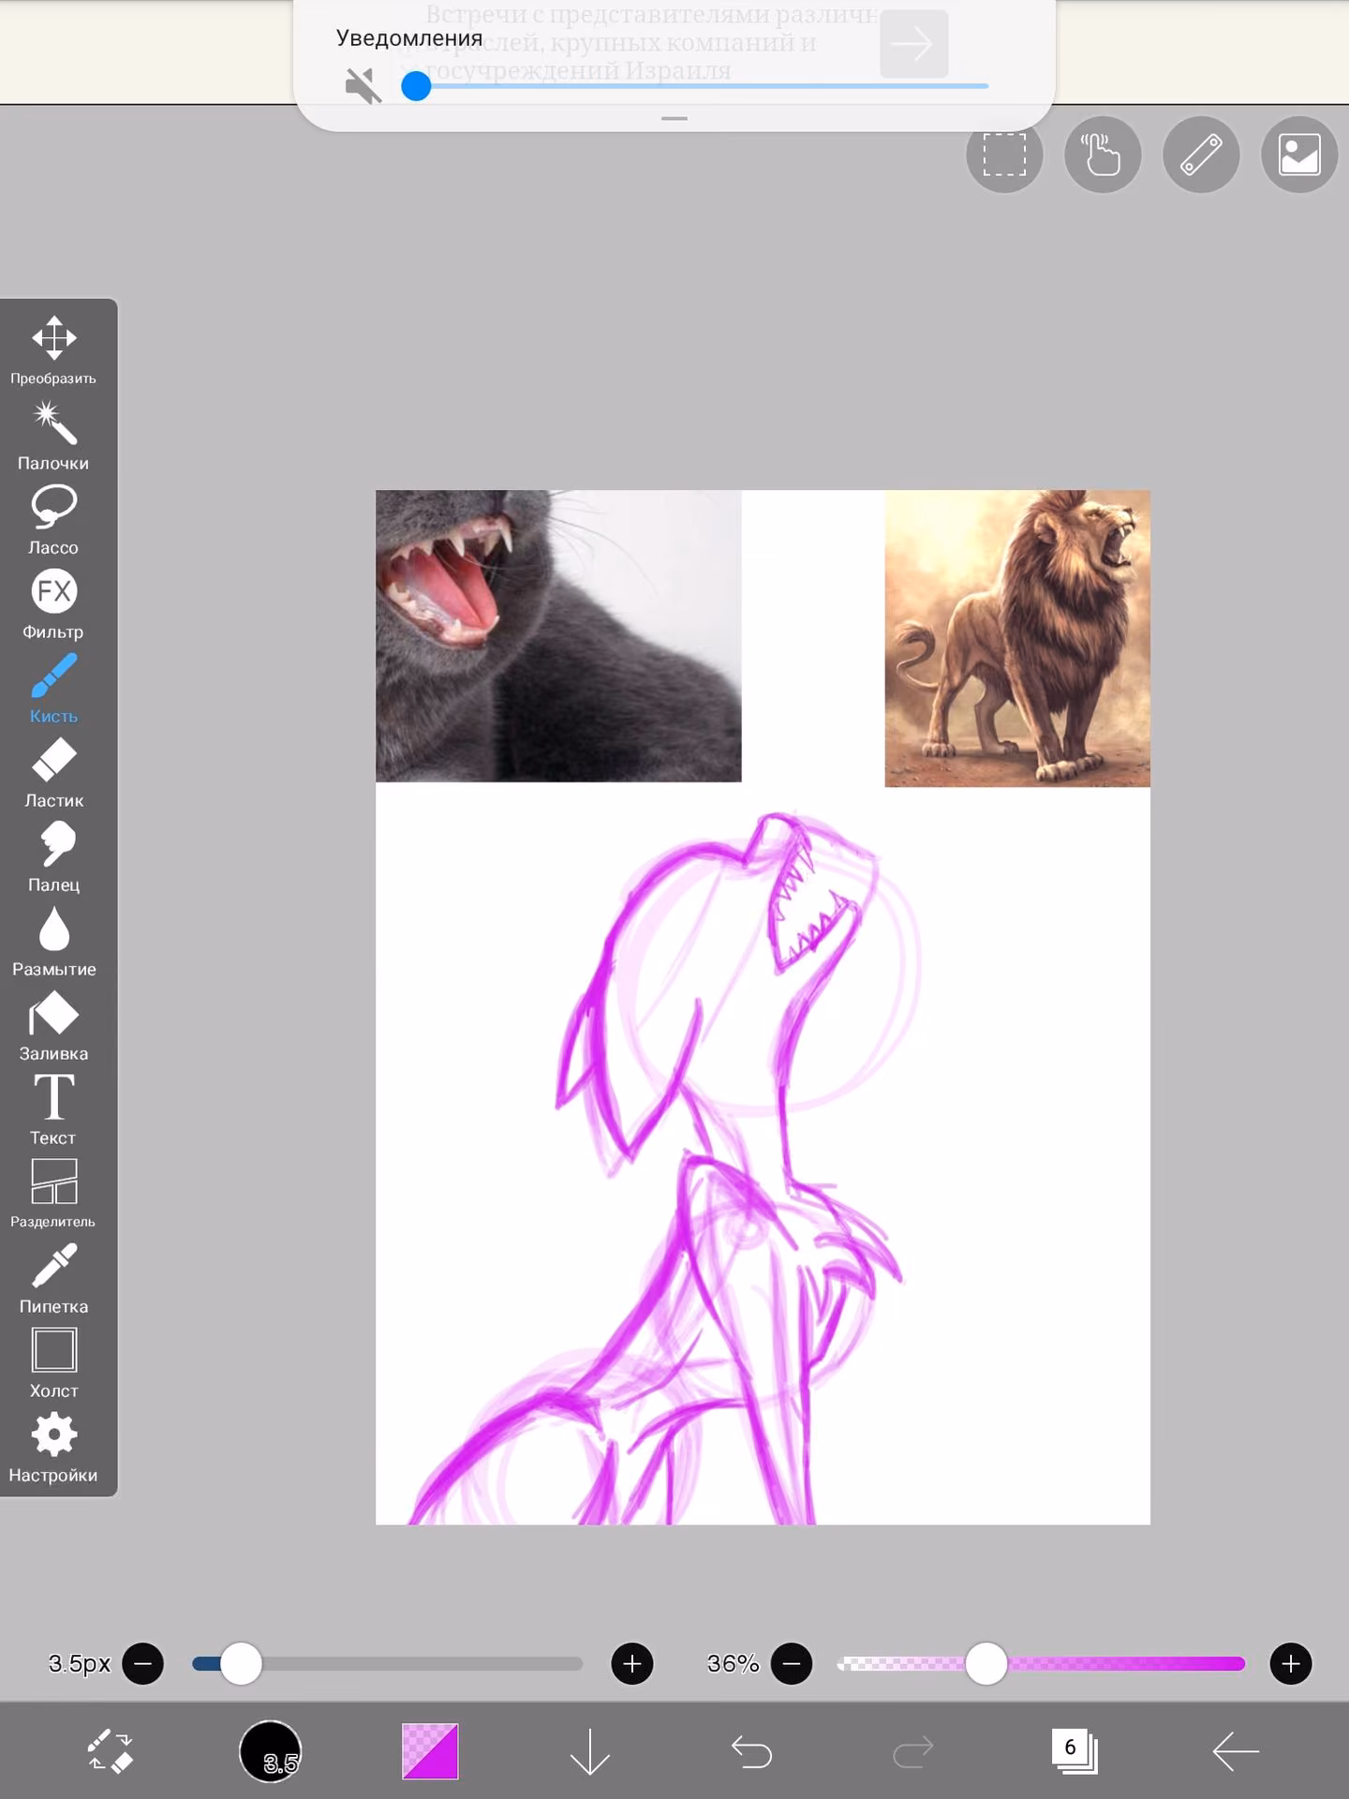Choose the Lasso (Лассо) tool

point(53,520)
